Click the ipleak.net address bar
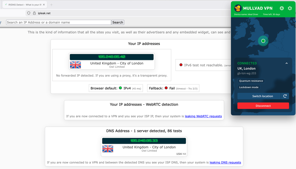The width and height of the screenshot is (296, 169). click(128, 13)
